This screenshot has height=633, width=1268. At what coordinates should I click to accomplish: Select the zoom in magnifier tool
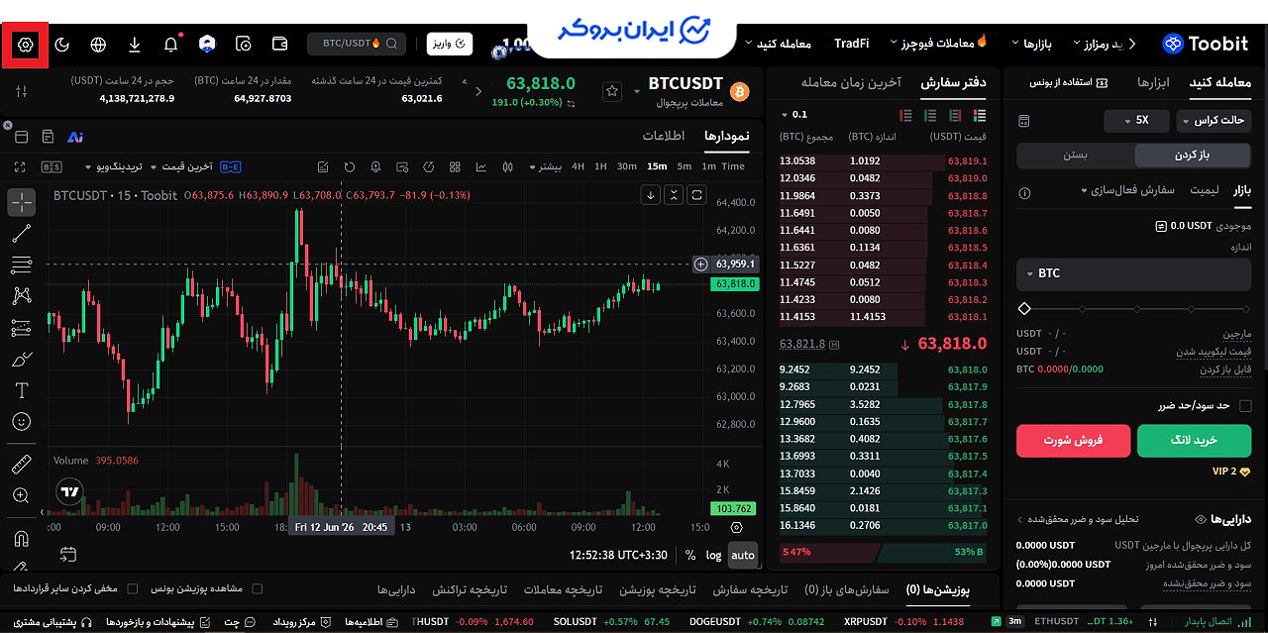[x=22, y=495]
